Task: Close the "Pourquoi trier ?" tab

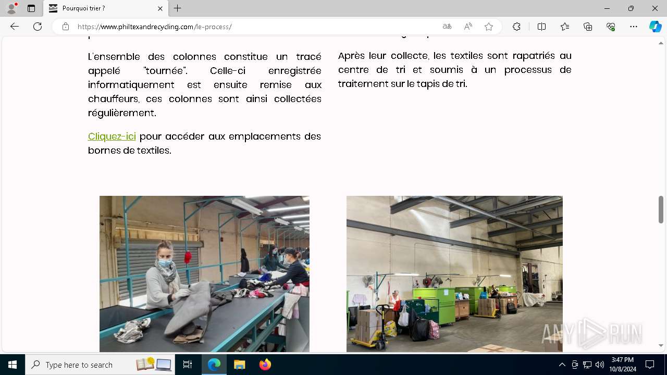Action: pyautogui.click(x=160, y=8)
